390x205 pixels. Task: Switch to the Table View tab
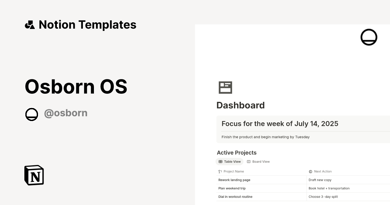229,161
